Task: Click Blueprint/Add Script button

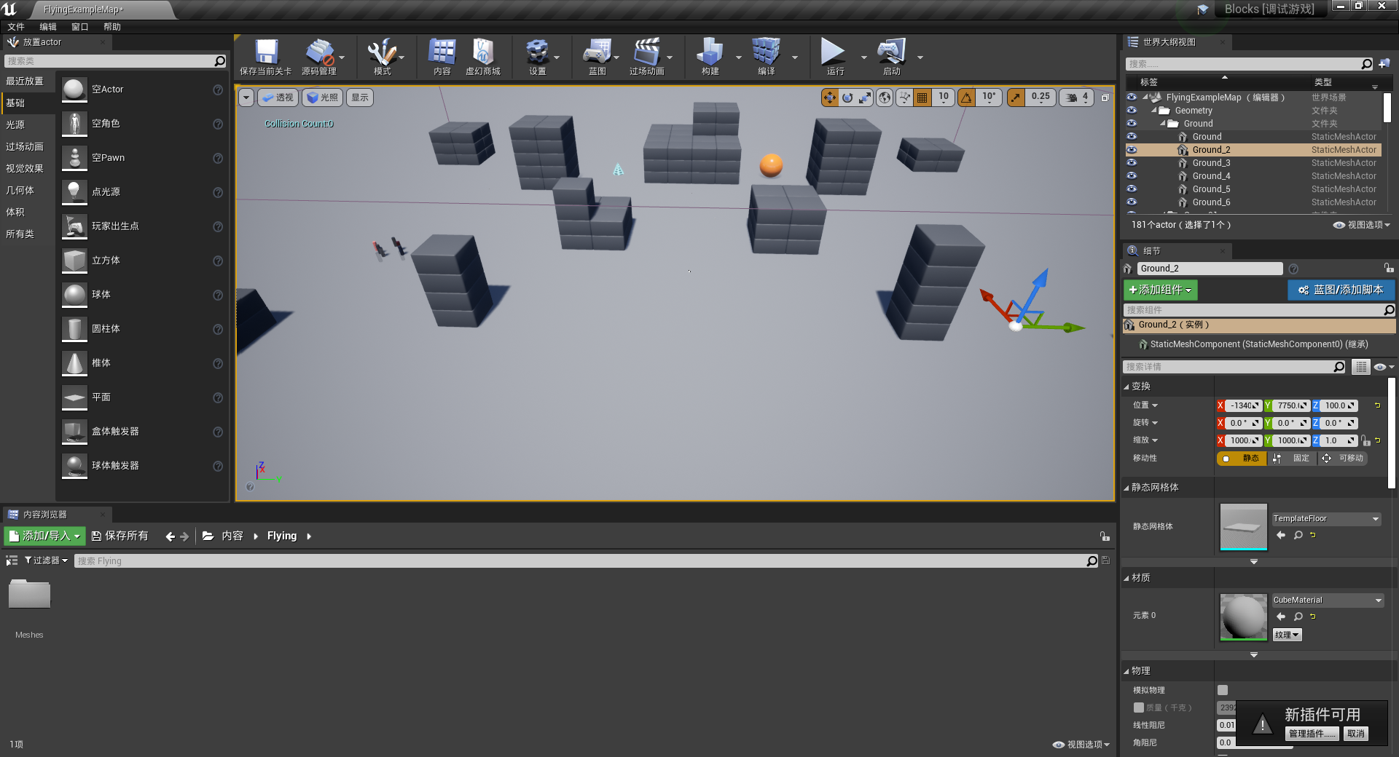Action: pyautogui.click(x=1341, y=290)
